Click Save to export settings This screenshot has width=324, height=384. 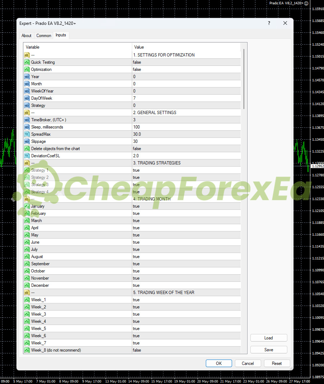point(269,350)
